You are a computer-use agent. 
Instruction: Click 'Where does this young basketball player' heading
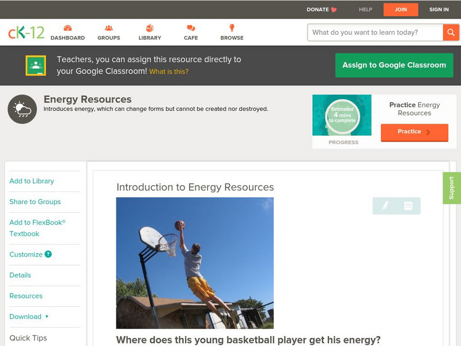248,340
